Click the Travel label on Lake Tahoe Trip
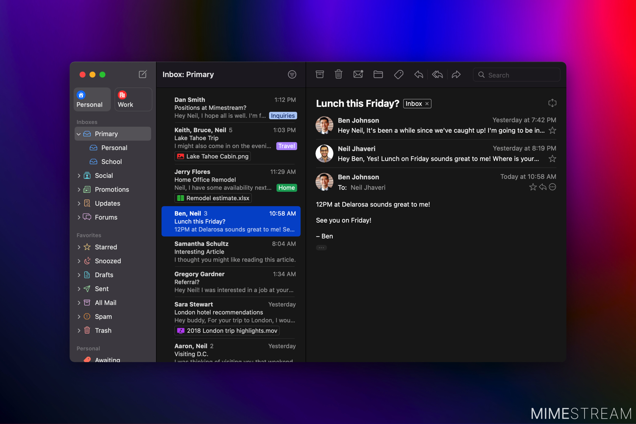Image resolution: width=636 pixels, height=424 pixels. click(287, 146)
